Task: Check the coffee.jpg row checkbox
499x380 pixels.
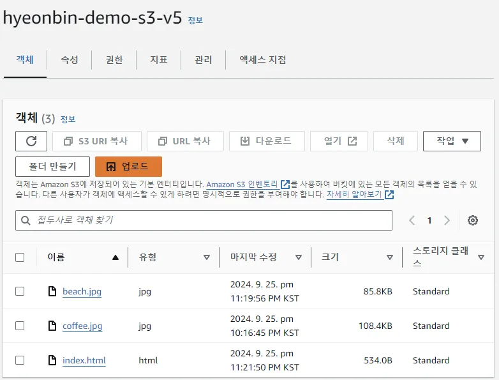Action: click(20, 326)
